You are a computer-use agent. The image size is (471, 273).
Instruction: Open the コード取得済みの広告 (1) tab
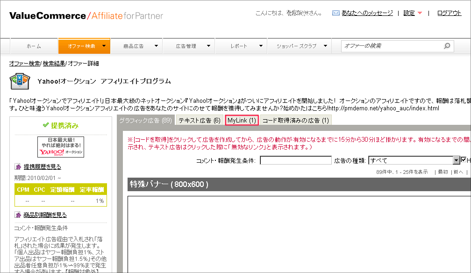296,120
